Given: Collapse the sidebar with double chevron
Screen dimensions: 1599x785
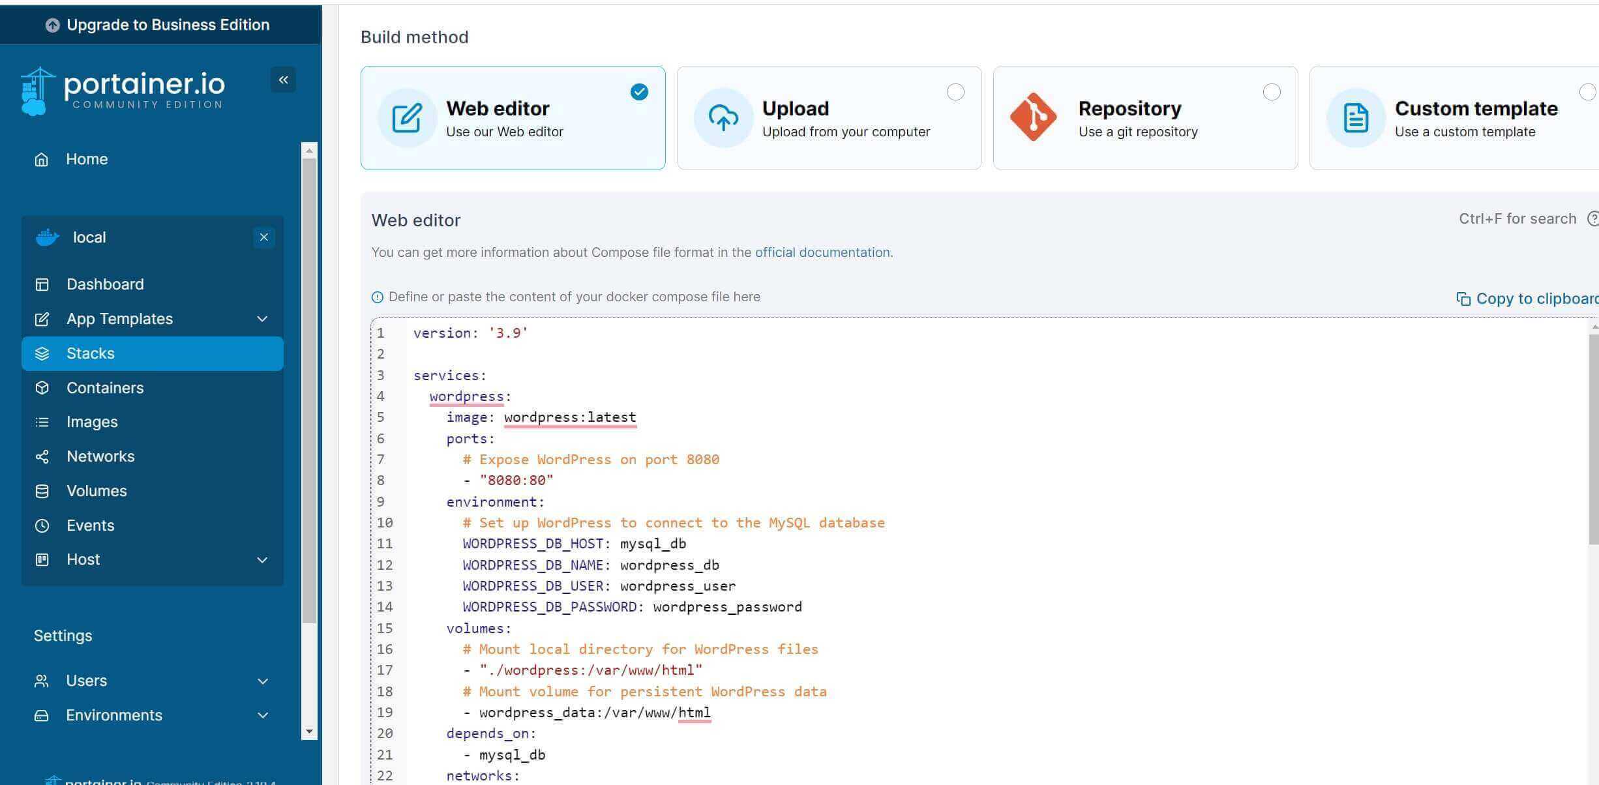Looking at the screenshot, I should click(x=283, y=80).
